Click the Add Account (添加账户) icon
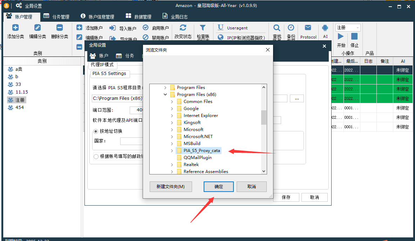 (79, 28)
